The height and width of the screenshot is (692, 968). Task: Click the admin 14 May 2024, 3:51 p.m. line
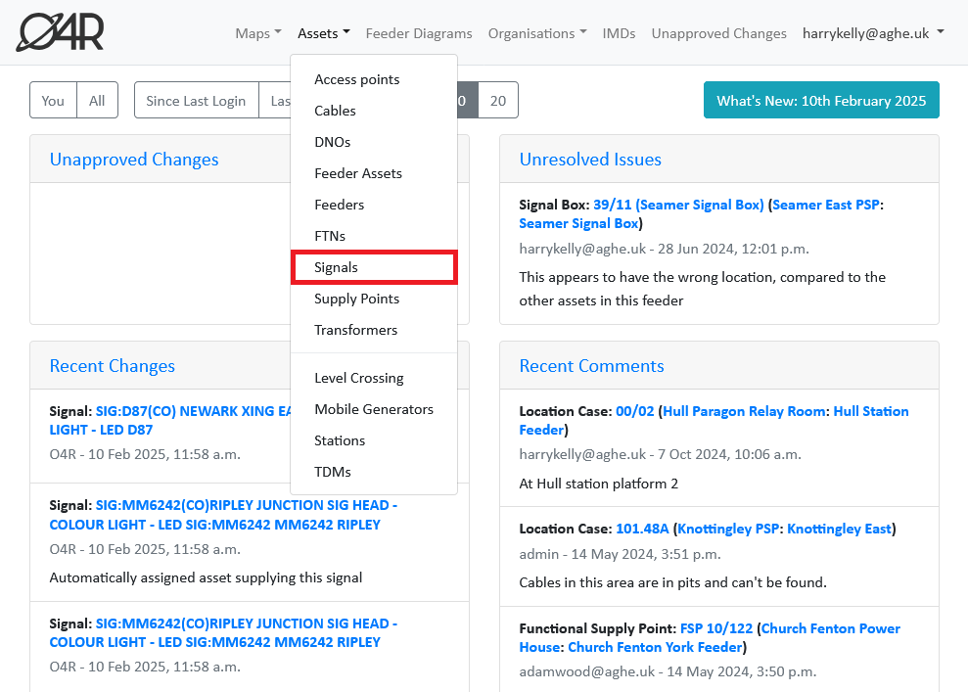[620, 554]
